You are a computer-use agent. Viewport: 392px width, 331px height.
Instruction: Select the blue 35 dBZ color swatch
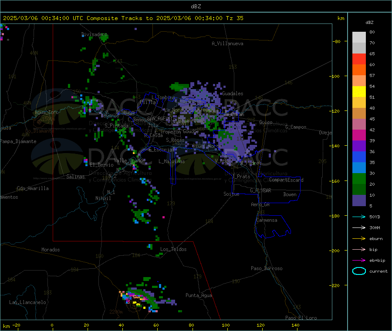[x=359, y=157]
